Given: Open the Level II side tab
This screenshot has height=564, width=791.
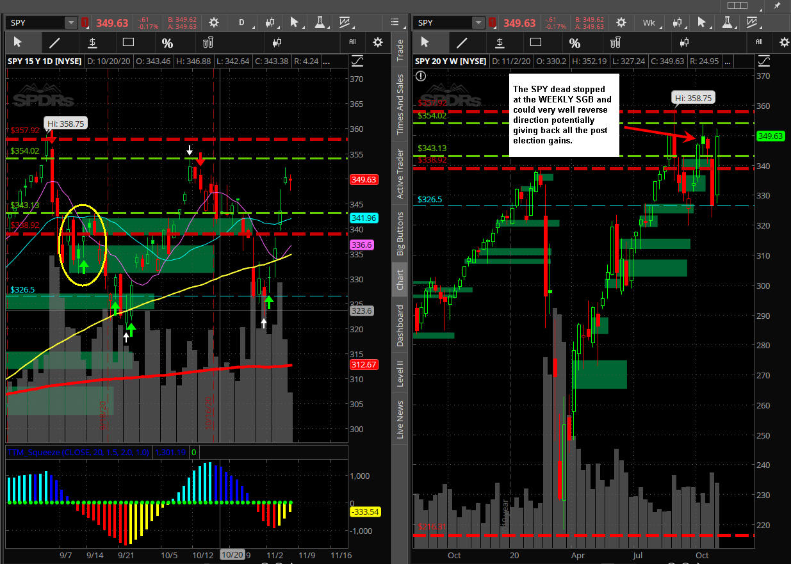Looking at the screenshot, I should pyautogui.click(x=400, y=373).
